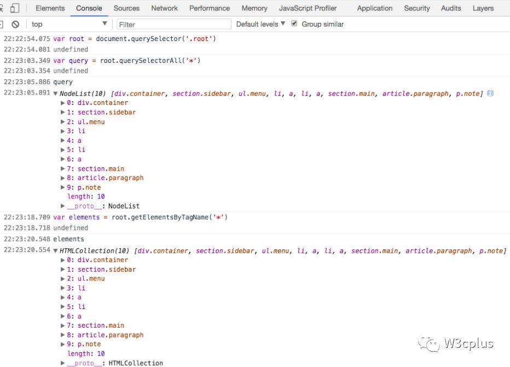Expand NodeList item 8: article.paragraph

coord(63,178)
